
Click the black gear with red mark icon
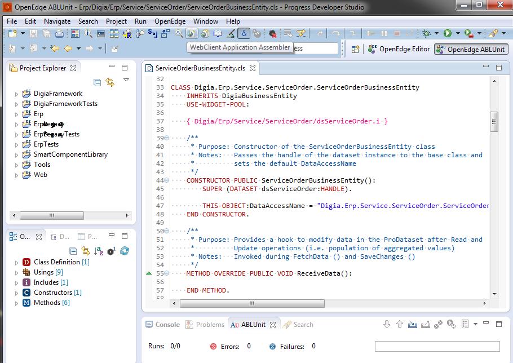(x=272, y=33)
